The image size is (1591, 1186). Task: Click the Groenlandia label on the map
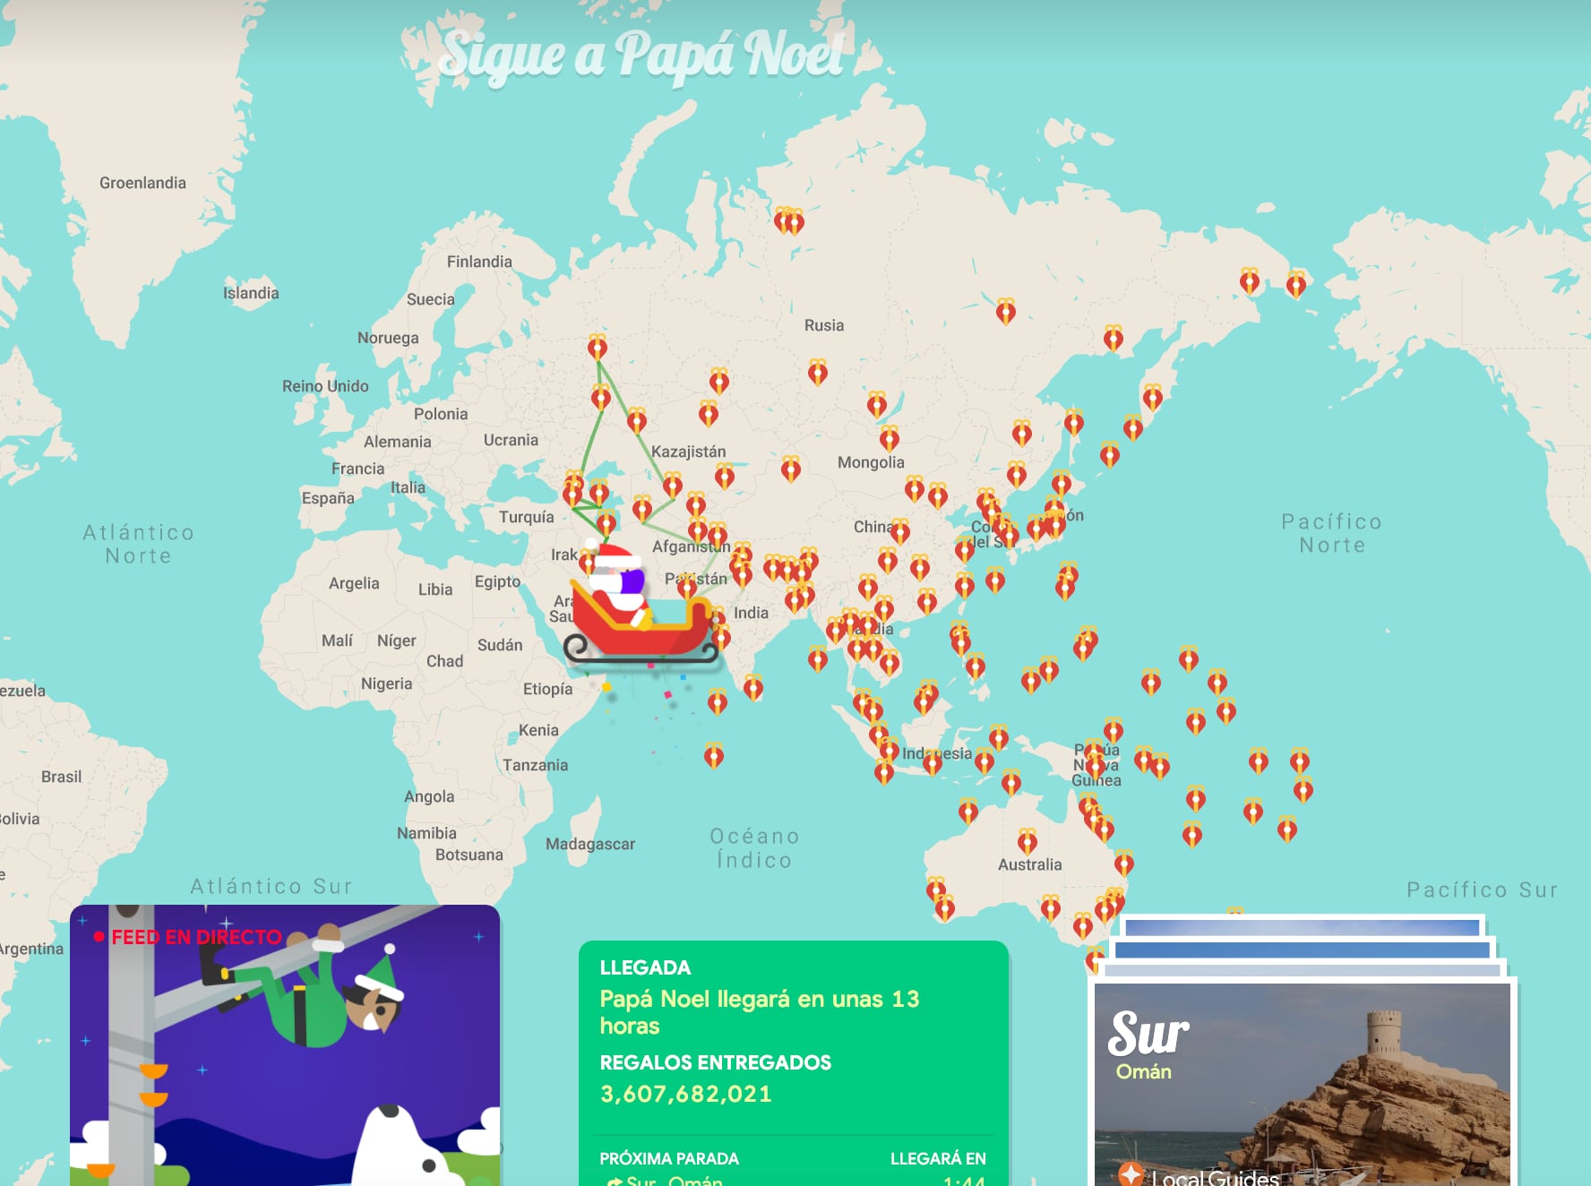[142, 183]
